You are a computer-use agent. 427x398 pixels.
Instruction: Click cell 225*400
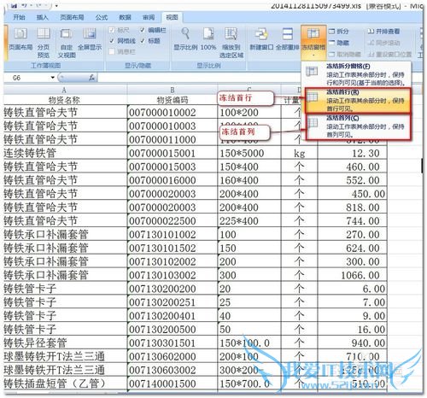point(249,221)
